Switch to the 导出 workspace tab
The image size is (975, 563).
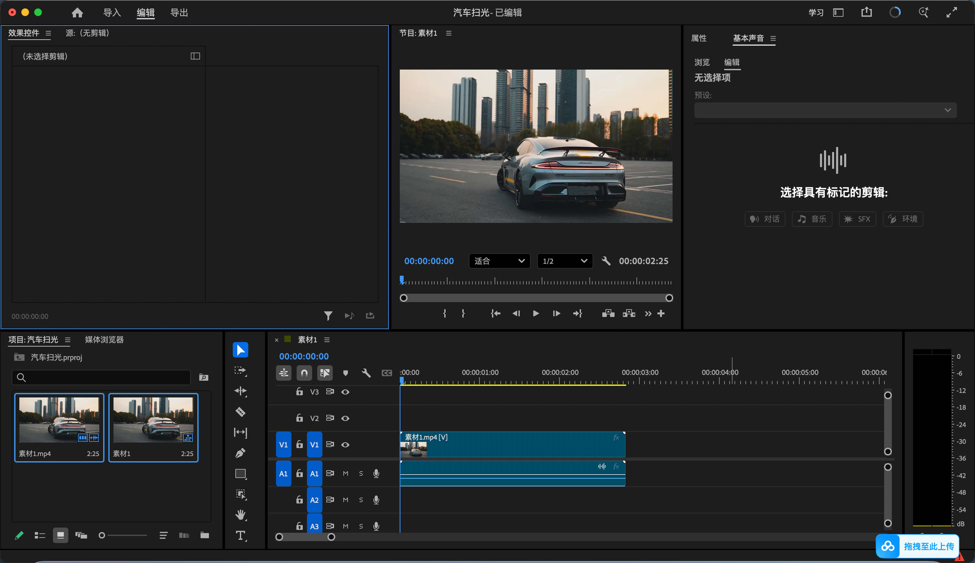(179, 13)
